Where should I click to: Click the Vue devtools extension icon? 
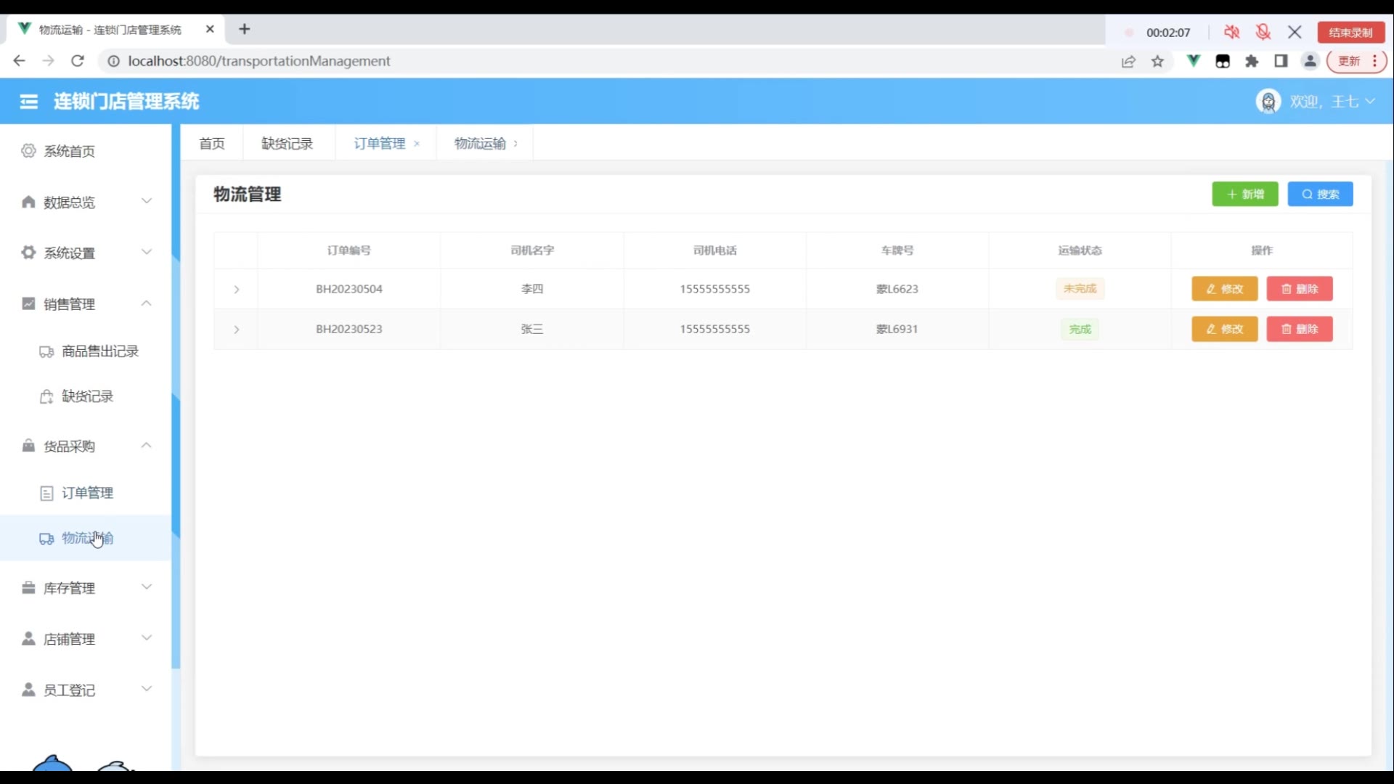1193,62
